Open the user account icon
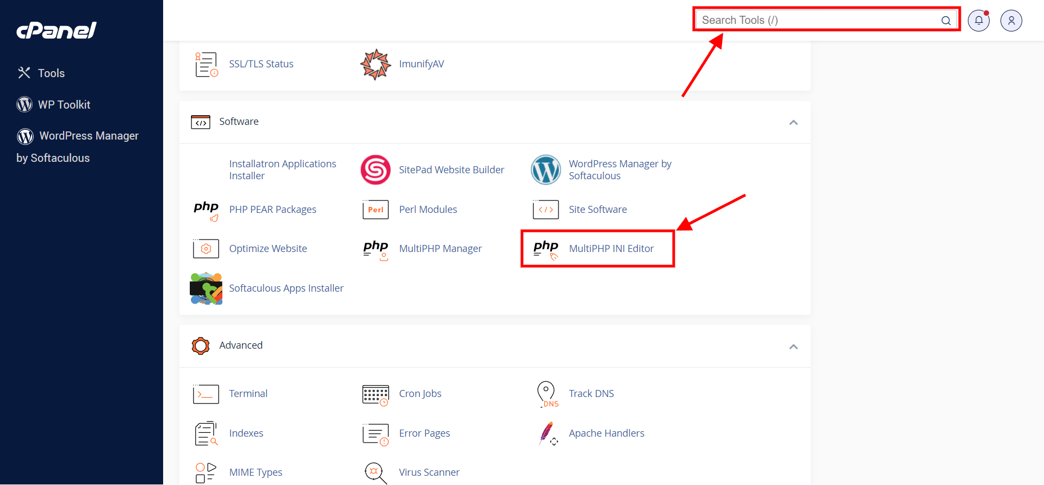Screen dimensions: 1044x485 tap(1011, 21)
